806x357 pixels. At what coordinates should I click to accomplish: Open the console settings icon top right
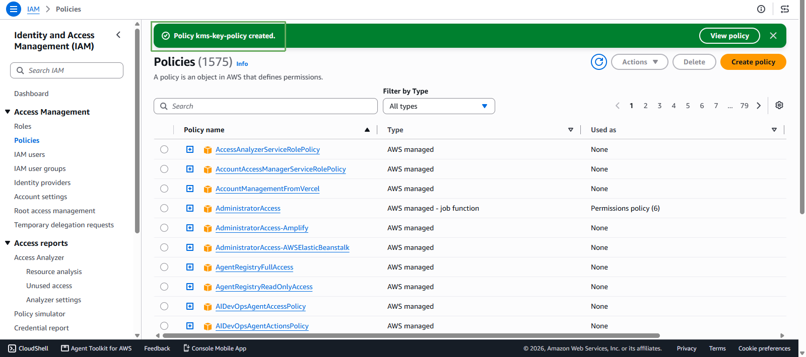785,9
